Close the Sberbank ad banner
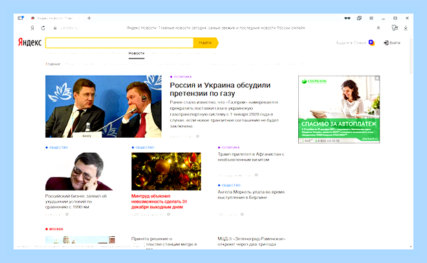 [377, 78]
